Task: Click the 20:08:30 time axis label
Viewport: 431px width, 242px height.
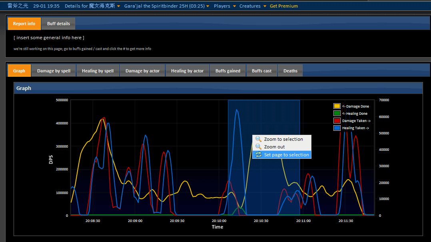Action: 93,221
